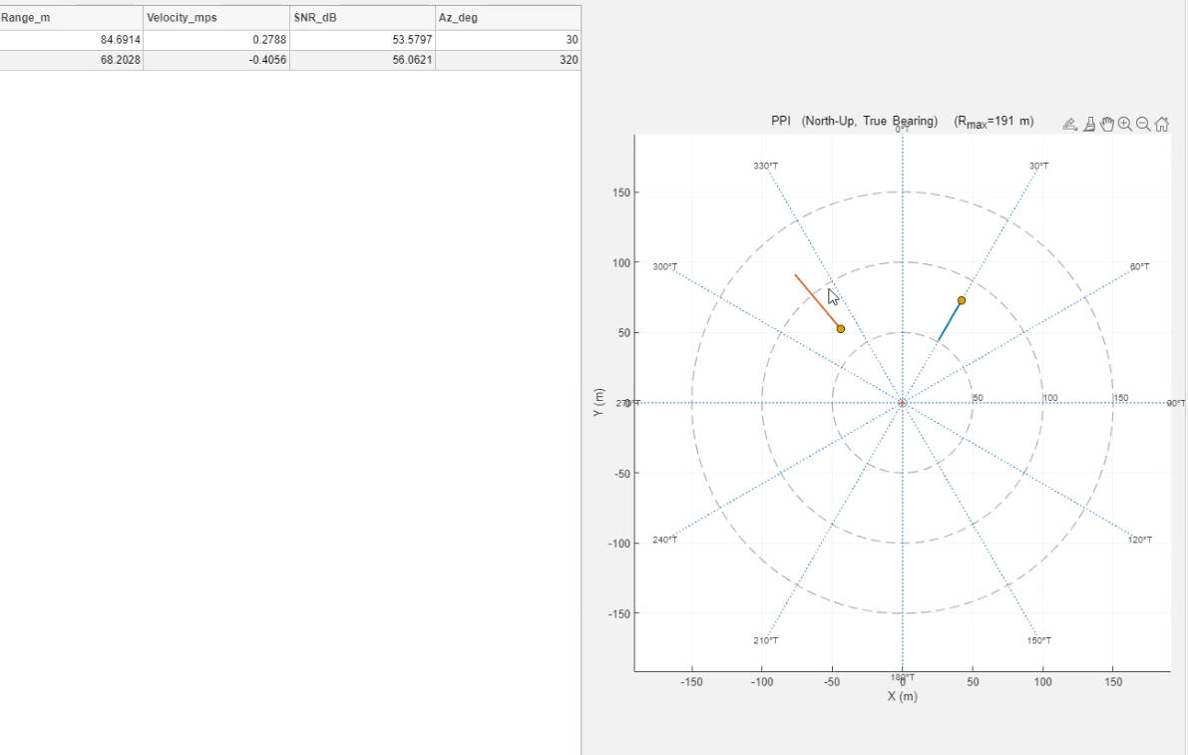Select the Pan hand tool

(x=1107, y=125)
